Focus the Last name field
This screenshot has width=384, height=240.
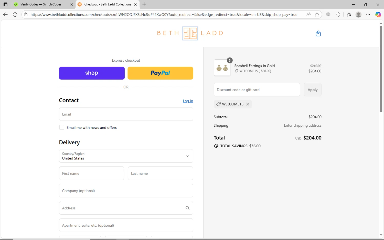pos(161,173)
